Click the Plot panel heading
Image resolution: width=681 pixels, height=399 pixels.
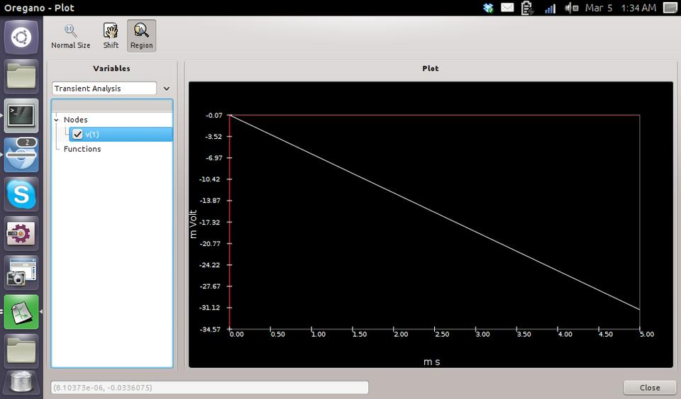pyautogui.click(x=431, y=69)
